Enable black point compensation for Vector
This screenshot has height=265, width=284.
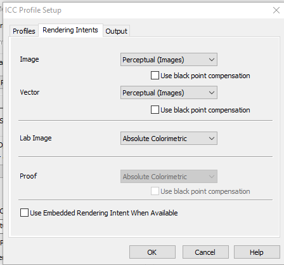point(155,110)
